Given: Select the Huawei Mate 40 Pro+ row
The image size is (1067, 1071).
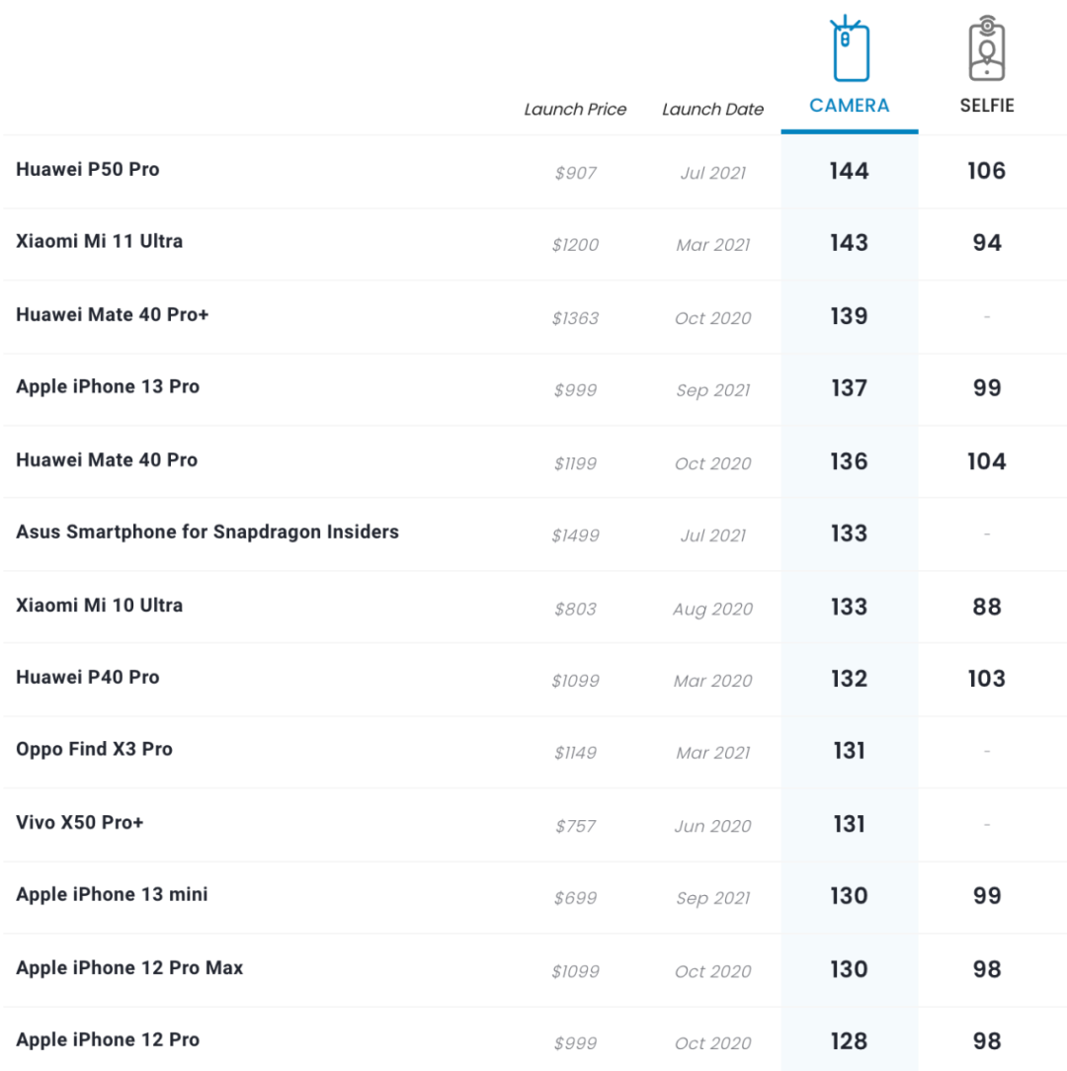Looking at the screenshot, I should pos(112,314).
